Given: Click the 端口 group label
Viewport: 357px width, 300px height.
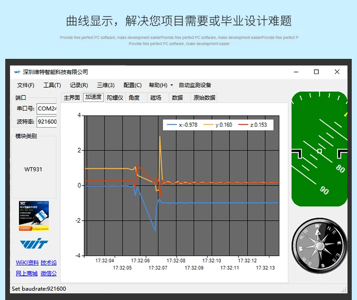Looking at the screenshot, I should tap(20, 98).
